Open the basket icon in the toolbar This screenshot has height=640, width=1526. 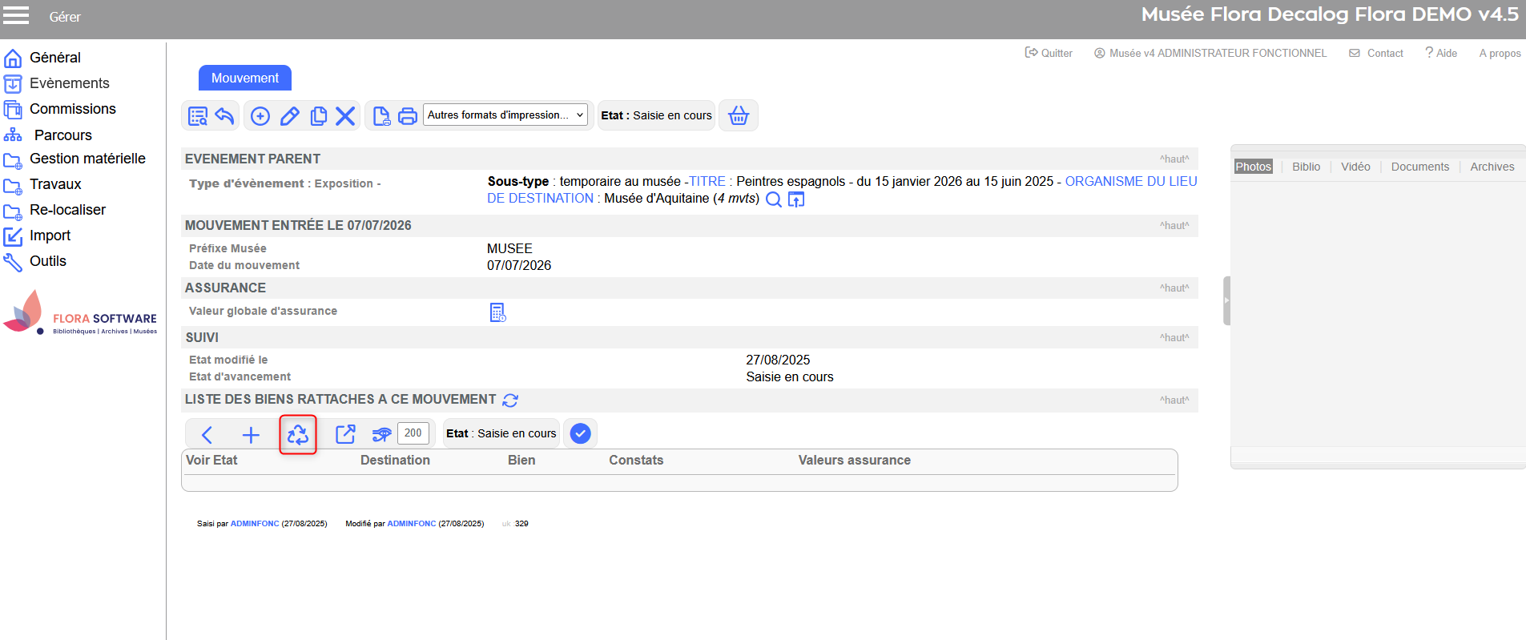738,116
